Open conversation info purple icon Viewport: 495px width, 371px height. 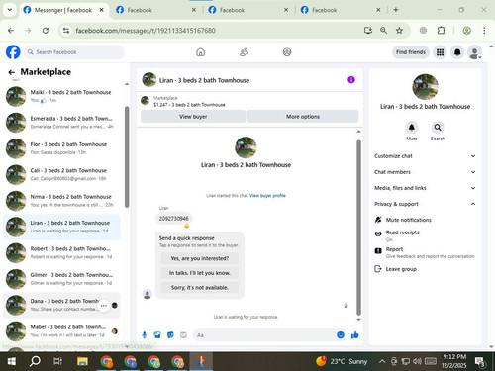351,80
